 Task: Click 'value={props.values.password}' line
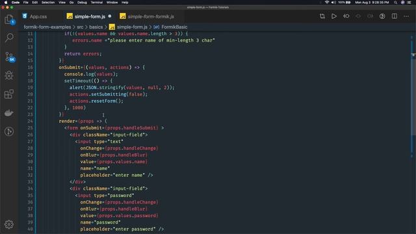pos(119,216)
